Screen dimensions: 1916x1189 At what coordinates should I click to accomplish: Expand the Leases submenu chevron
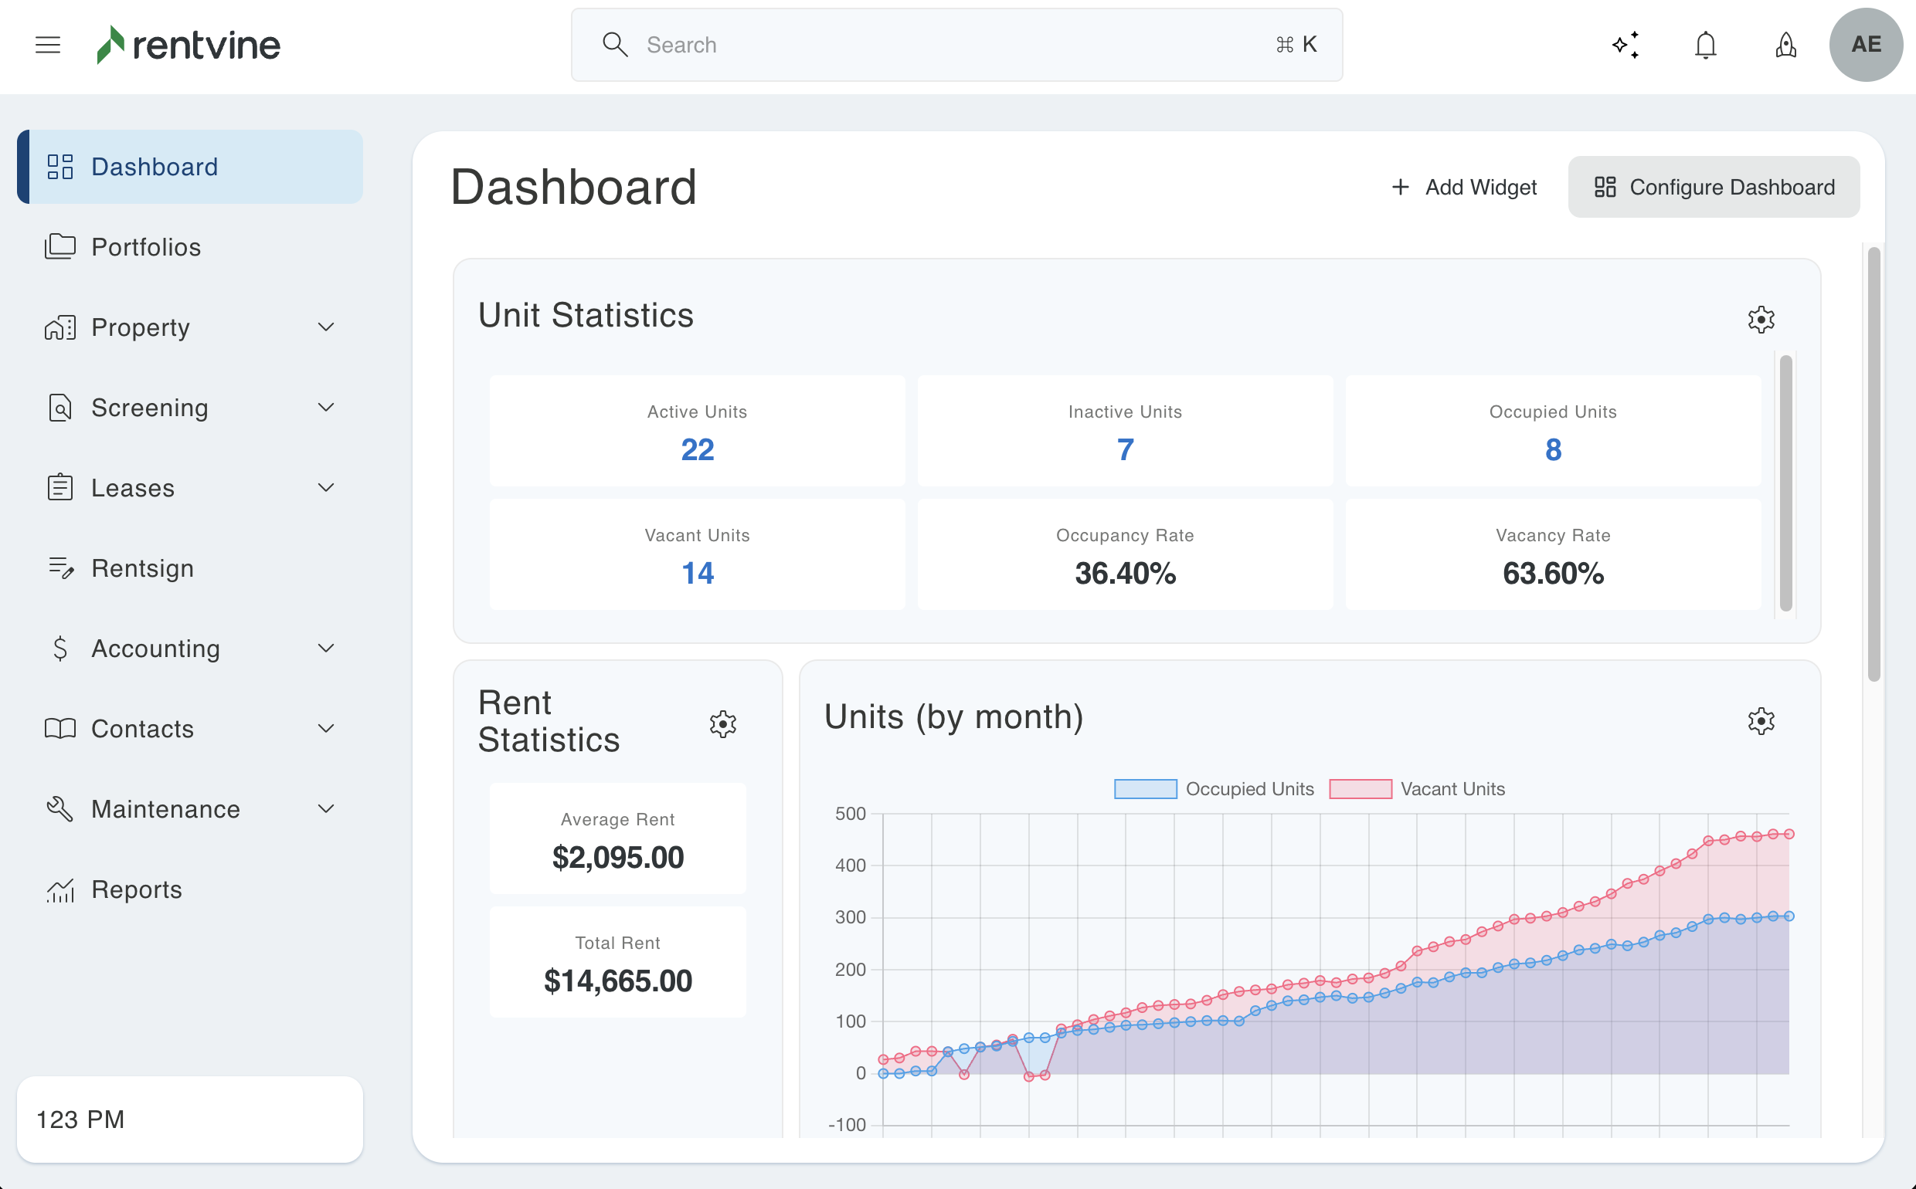[x=326, y=487]
